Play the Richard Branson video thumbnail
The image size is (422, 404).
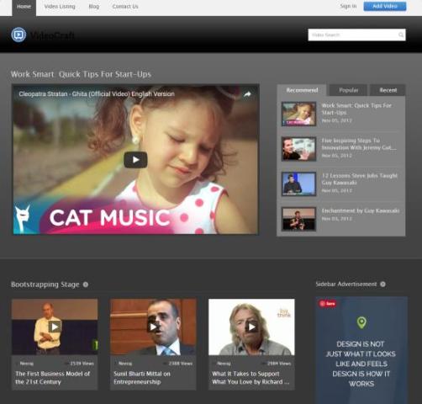click(251, 327)
